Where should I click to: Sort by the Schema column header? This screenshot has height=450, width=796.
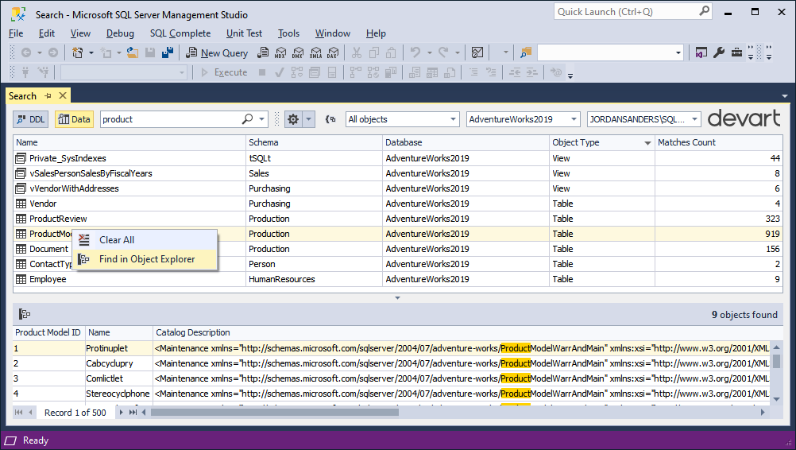point(315,143)
